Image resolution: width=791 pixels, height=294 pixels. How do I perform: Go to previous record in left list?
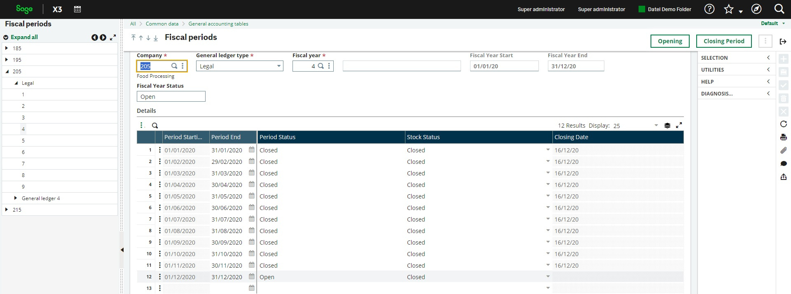click(x=94, y=37)
